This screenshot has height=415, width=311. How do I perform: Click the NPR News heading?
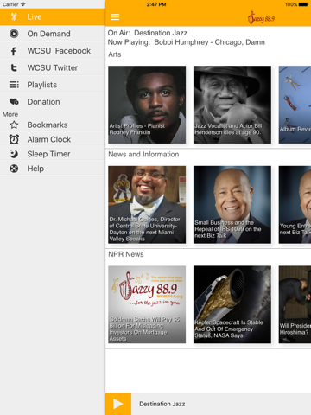126,254
